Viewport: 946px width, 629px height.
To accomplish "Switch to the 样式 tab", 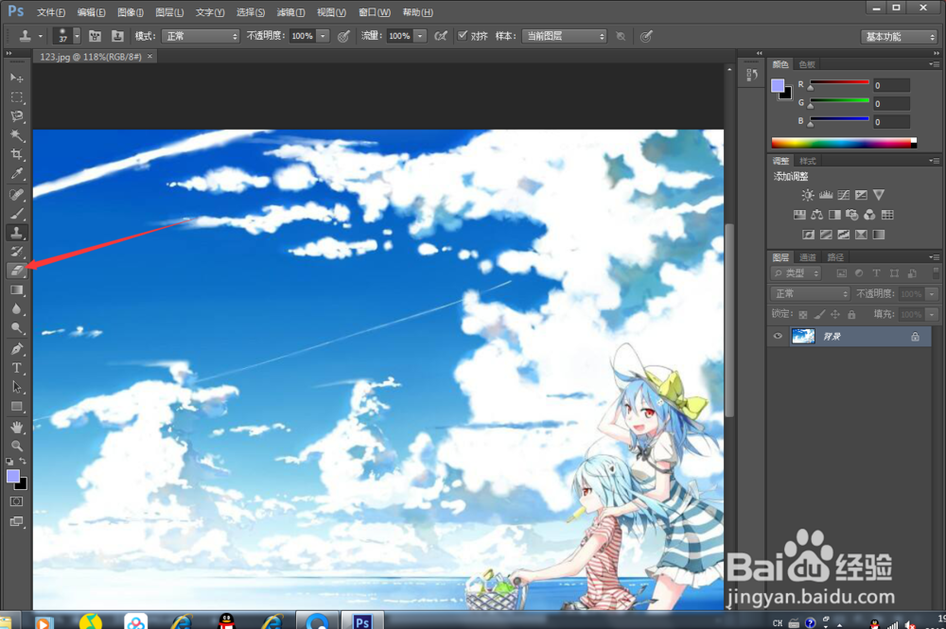I will [x=807, y=161].
